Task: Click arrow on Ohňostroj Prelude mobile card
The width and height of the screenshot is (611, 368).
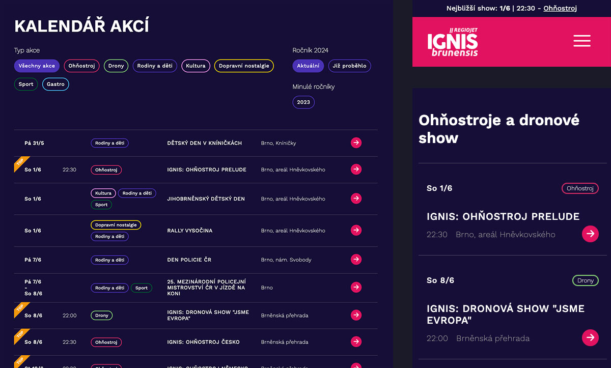Action: 590,234
